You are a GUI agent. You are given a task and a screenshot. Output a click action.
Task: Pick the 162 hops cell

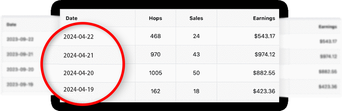(x=156, y=91)
